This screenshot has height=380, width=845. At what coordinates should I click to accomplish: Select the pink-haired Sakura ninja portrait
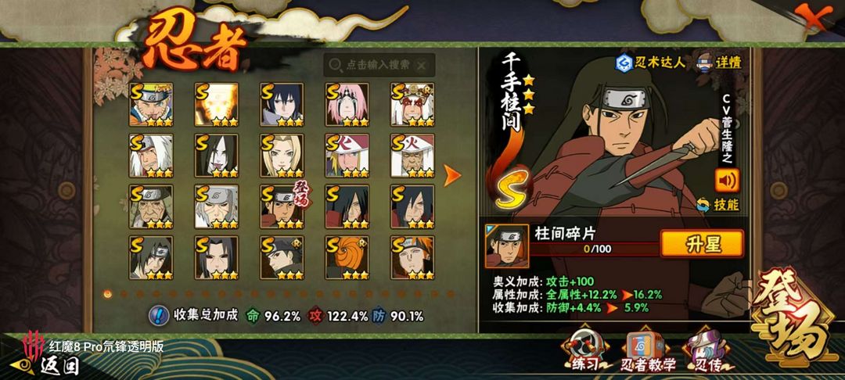(347, 105)
